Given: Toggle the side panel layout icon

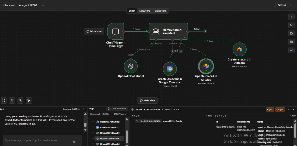Looking at the screenshot, I should click(x=291, y=42).
